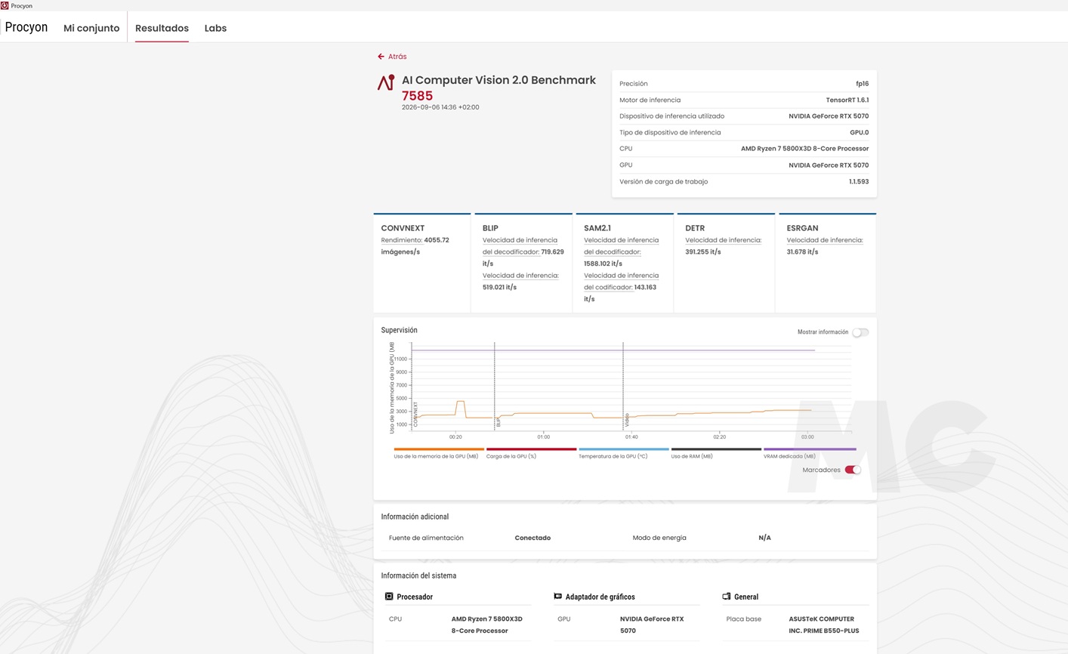Click the benchmark date 2026-09-06 14:36
The image size is (1068, 654).
pyautogui.click(x=440, y=107)
